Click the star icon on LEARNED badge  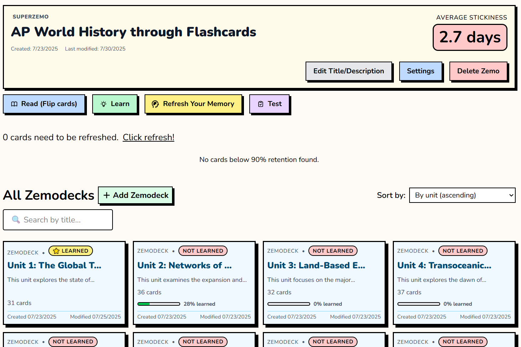click(56, 251)
